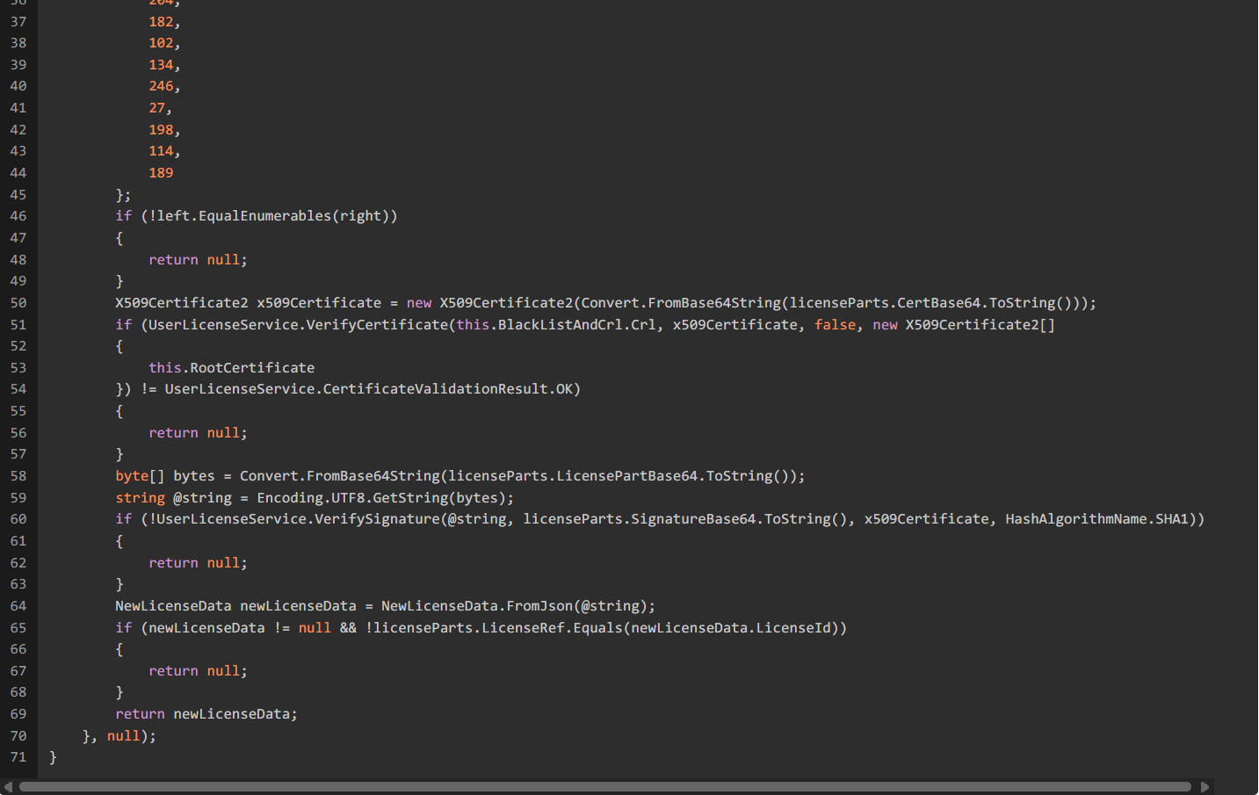Screen dimensions: 1259x795
Task: Click the array value 189
Action: 161,173
